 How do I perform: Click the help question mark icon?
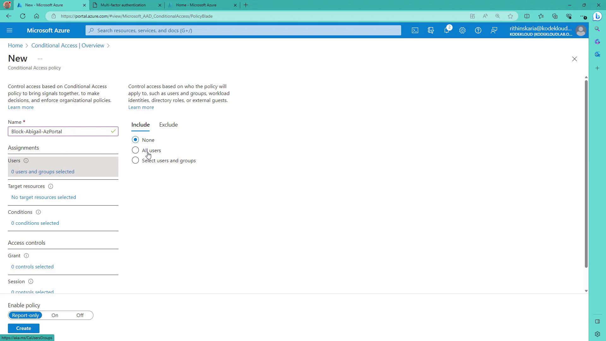(478, 30)
